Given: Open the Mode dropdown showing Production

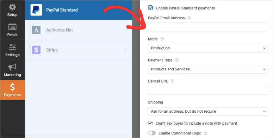Looking at the screenshot, I should [x=208, y=48].
